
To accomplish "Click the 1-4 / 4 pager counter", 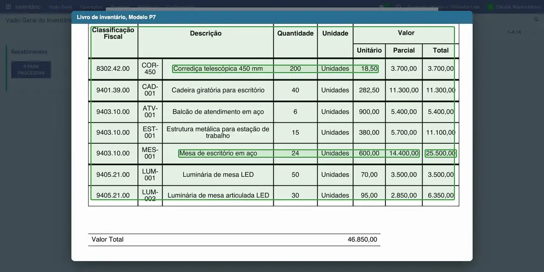I will point(514,32).
